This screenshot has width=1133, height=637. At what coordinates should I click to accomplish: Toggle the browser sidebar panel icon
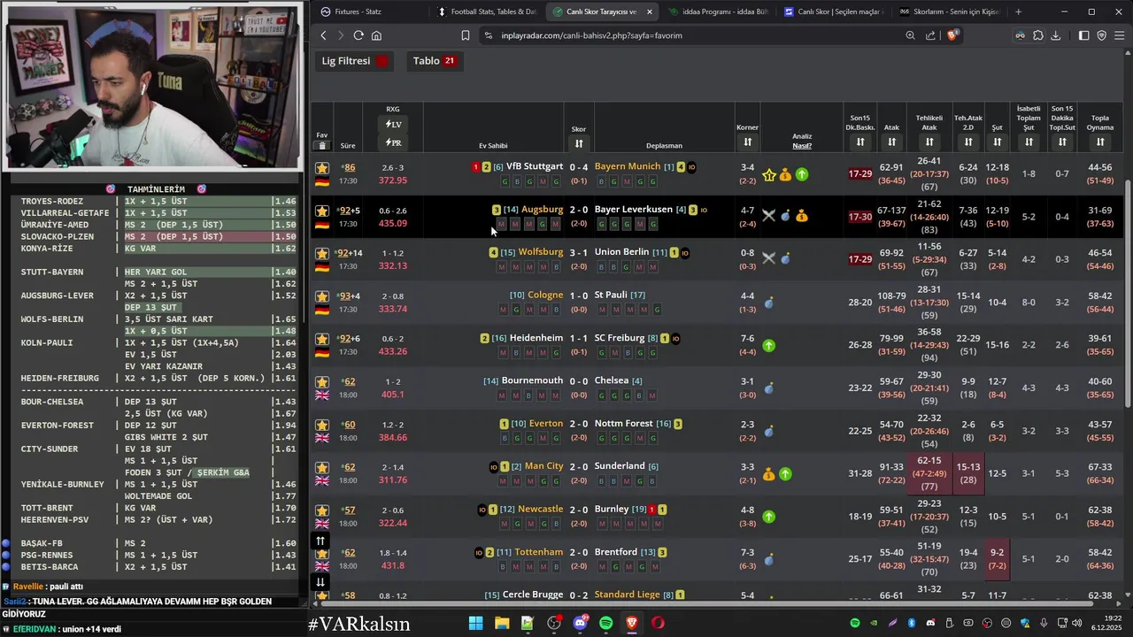[x=1083, y=35]
